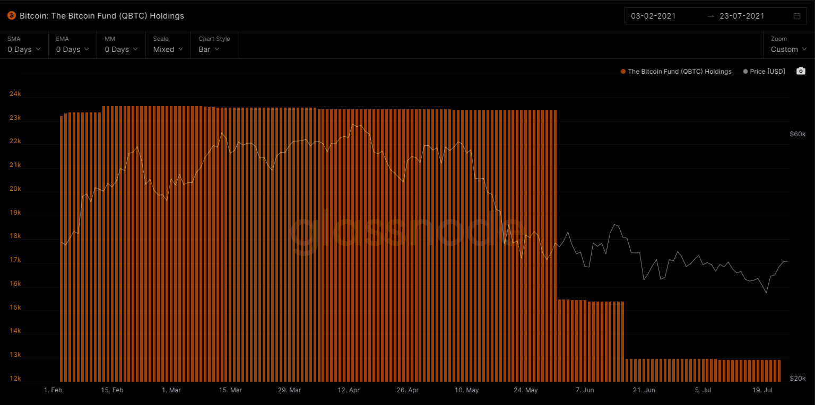Click the 12k left axis label
This screenshot has height=405, width=815.
click(x=15, y=378)
